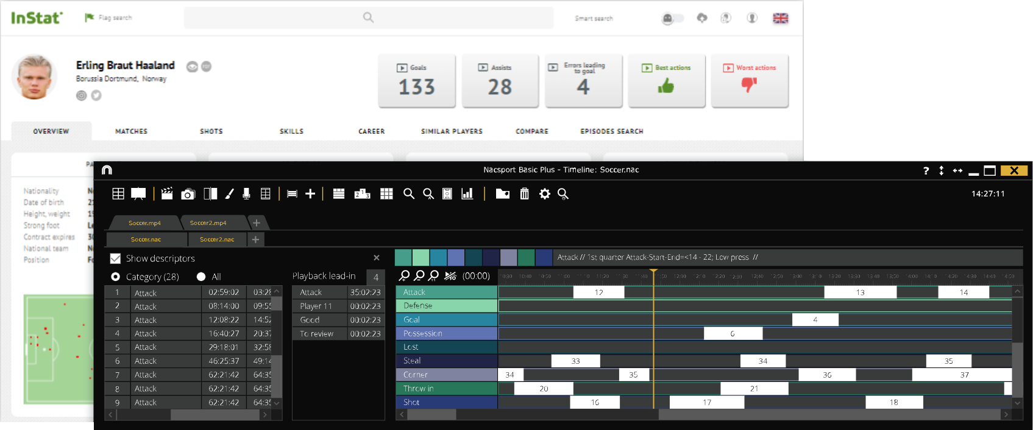Screen dimensions: 1033x430
Task: Click the microphone icon in Nacsport toolbar
Action: pyautogui.click(x=246, y=193)
